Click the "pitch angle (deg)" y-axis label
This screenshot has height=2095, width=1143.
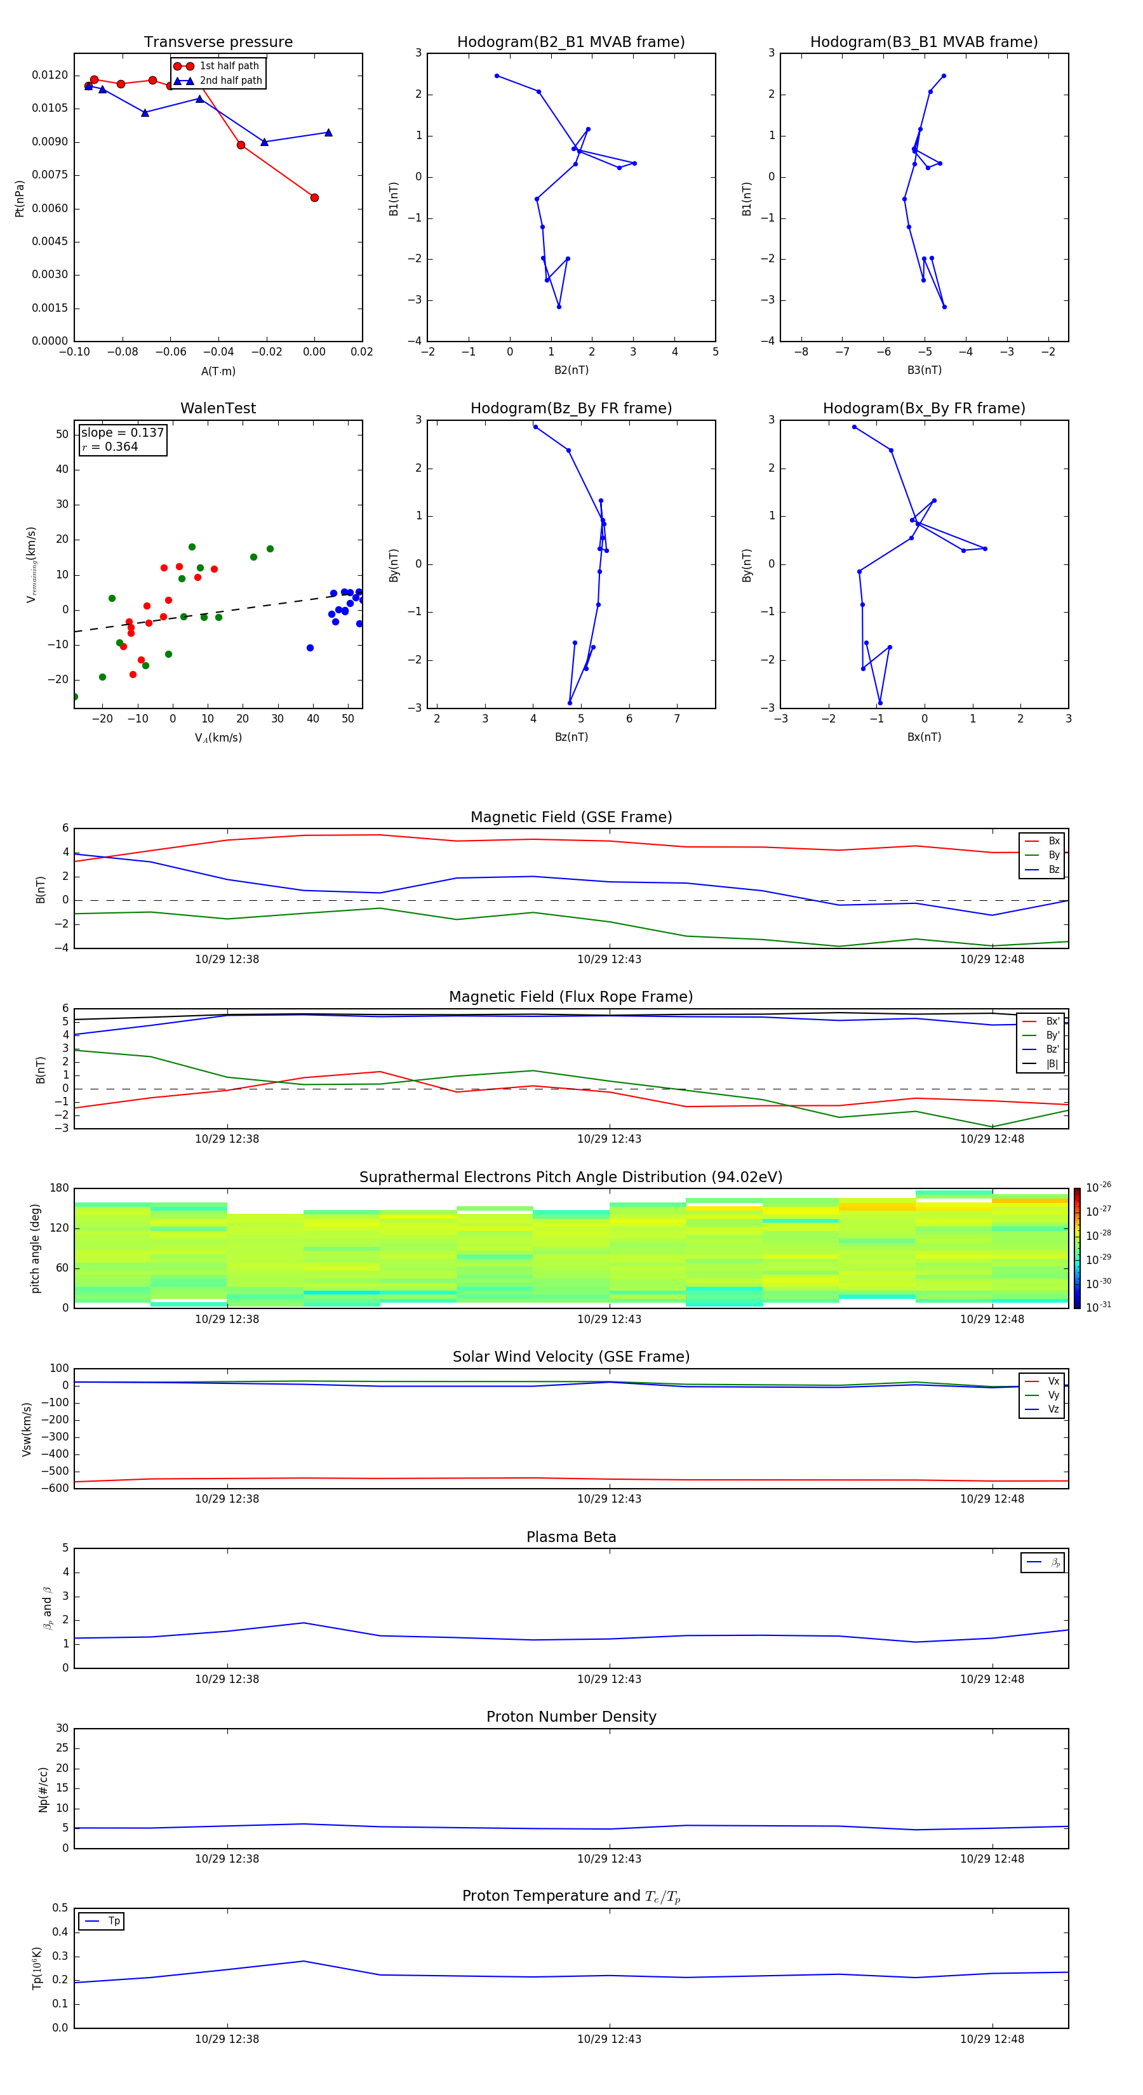(x=35, y=1248)
